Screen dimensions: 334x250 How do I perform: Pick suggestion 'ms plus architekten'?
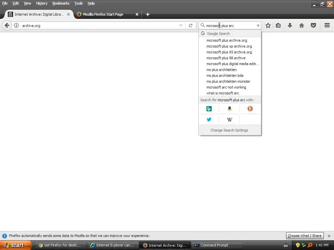point(230,70)
